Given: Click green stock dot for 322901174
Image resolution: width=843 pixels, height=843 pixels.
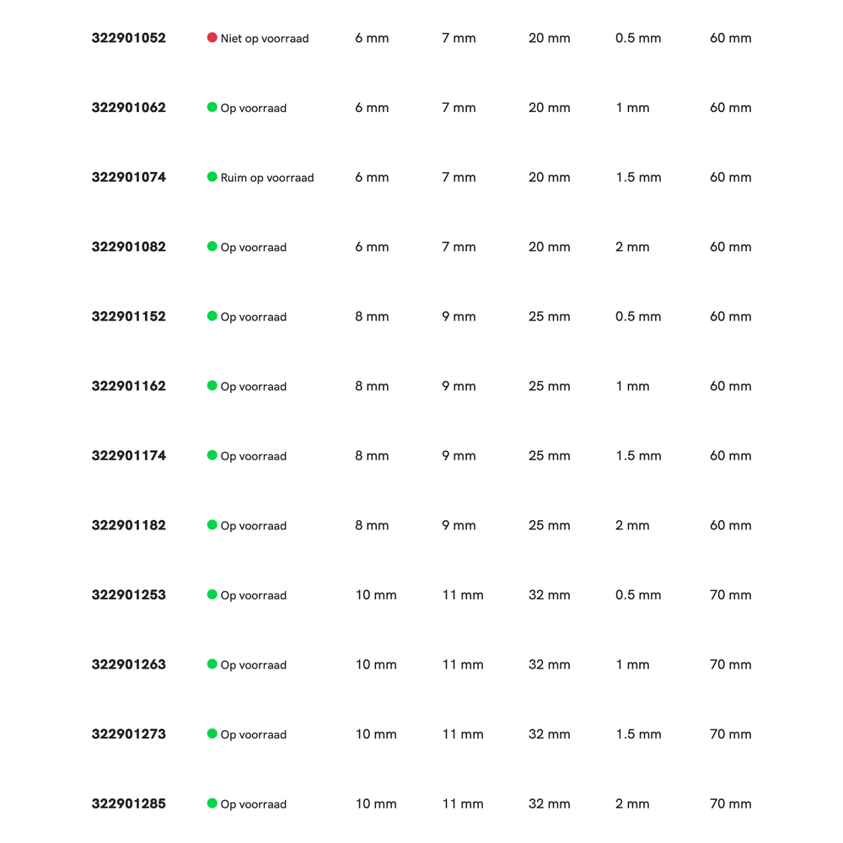Looking at the screenshot, I should pos(212,455).
